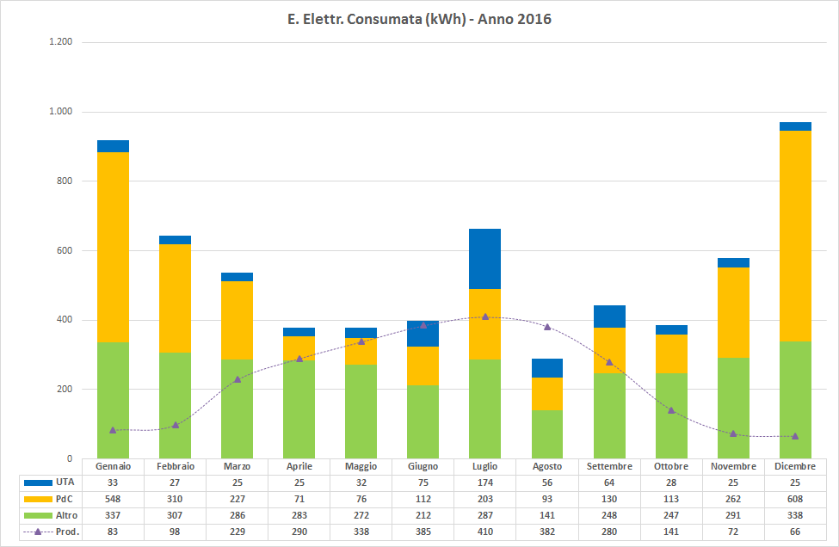Viewport: 839px width, 547px height.
Task: Select the green Altro segment of Agosto bar
Action: [x=547, y=434]
